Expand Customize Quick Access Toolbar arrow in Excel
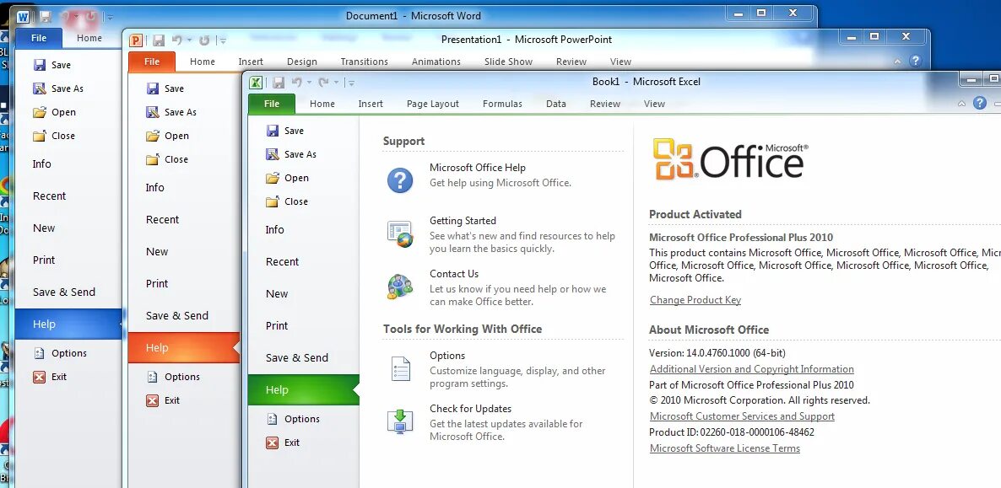 coord(351,83)
